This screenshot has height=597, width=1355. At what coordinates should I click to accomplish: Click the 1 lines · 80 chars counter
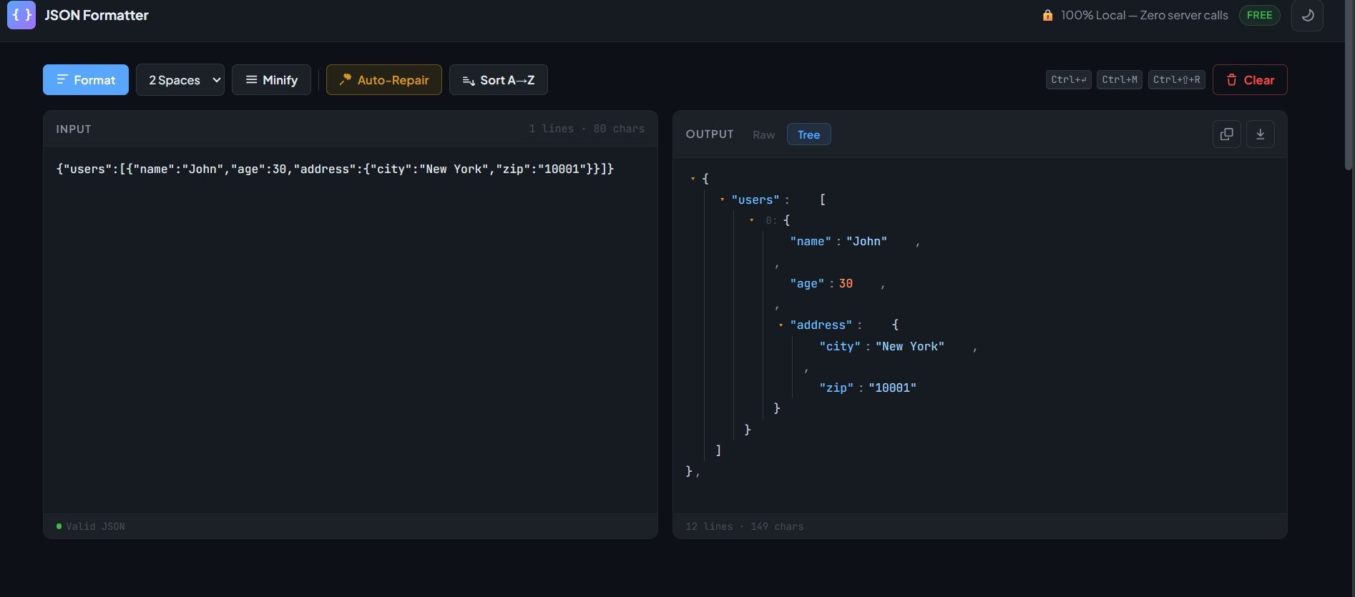click(x=587, y=129)
